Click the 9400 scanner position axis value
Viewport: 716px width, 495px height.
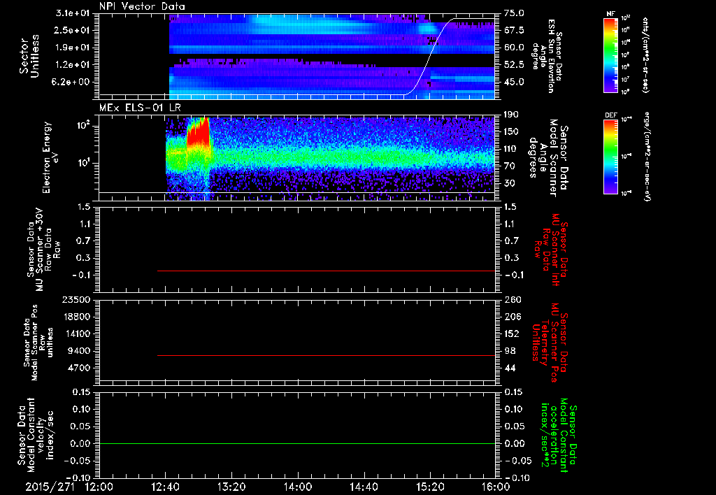tap(80, 351)
